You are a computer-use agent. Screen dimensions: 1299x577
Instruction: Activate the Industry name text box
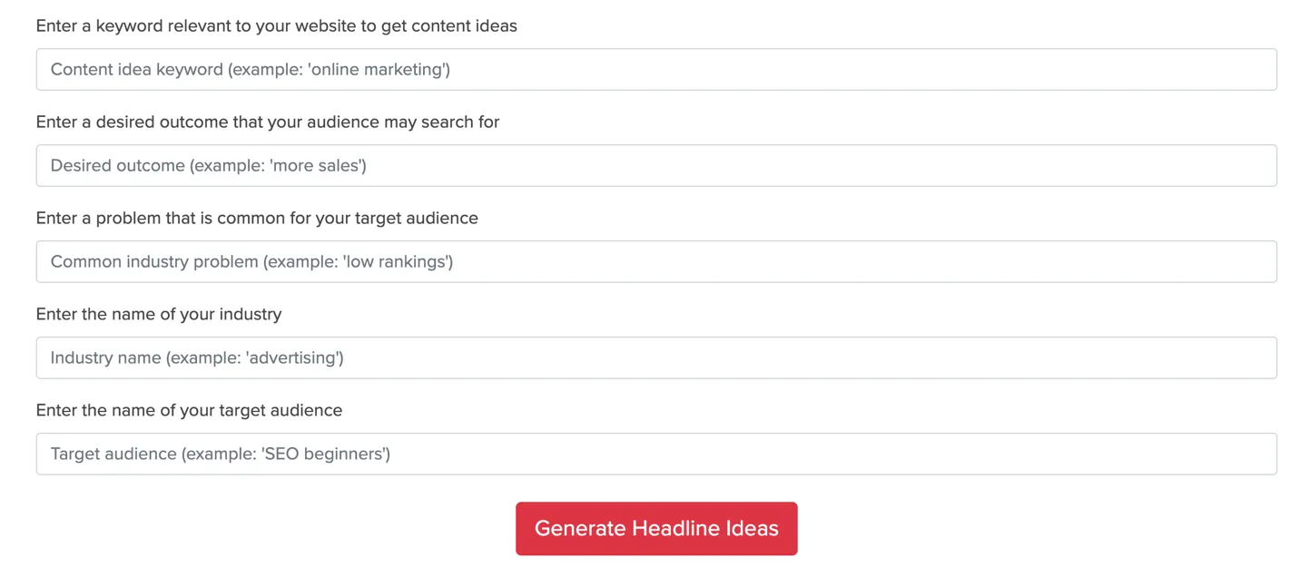tap(655, 358)
